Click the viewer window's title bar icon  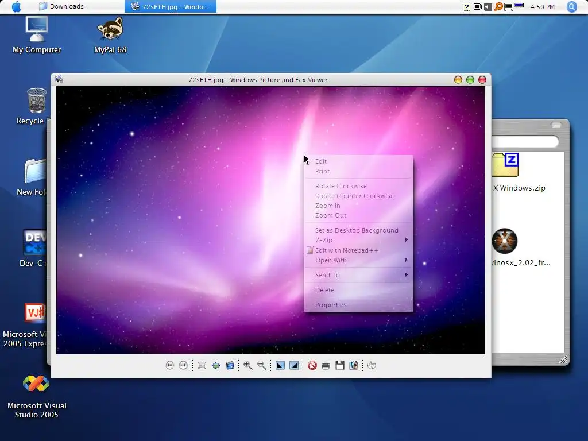pos(59,79)
